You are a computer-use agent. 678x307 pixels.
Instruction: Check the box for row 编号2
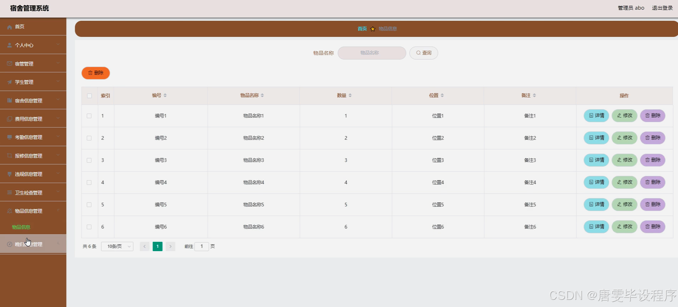click(x=89, y=138)
